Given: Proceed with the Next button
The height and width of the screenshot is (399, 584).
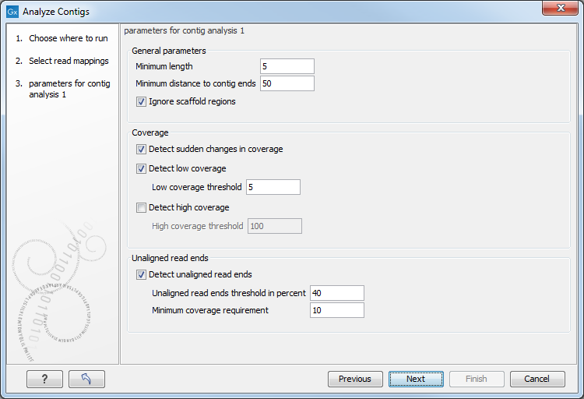Looking at the screenshot, I should tap(416, 379).
